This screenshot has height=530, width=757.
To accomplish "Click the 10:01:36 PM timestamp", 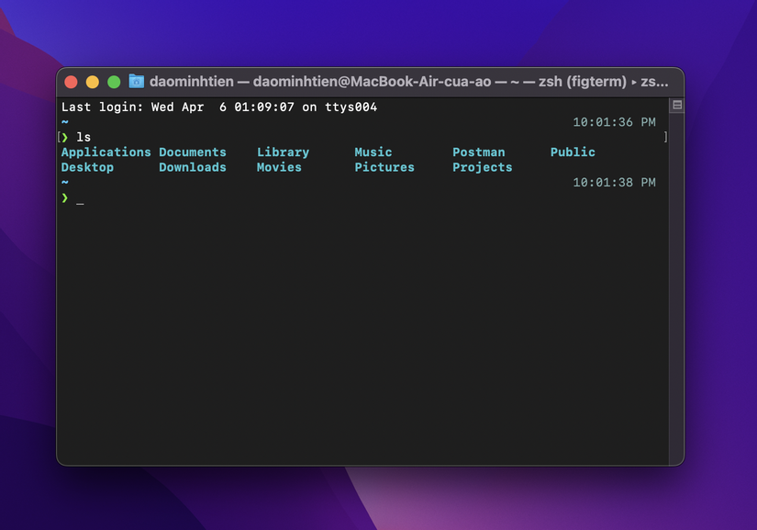I will click(x=614, y=122).
